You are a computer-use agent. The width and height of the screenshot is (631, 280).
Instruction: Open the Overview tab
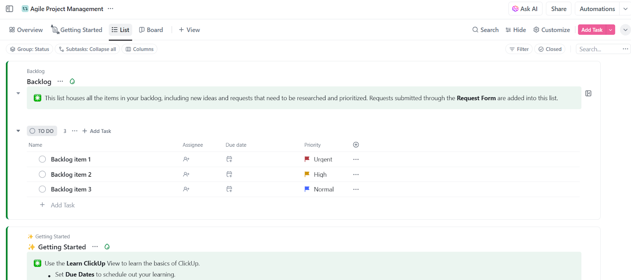26,30
